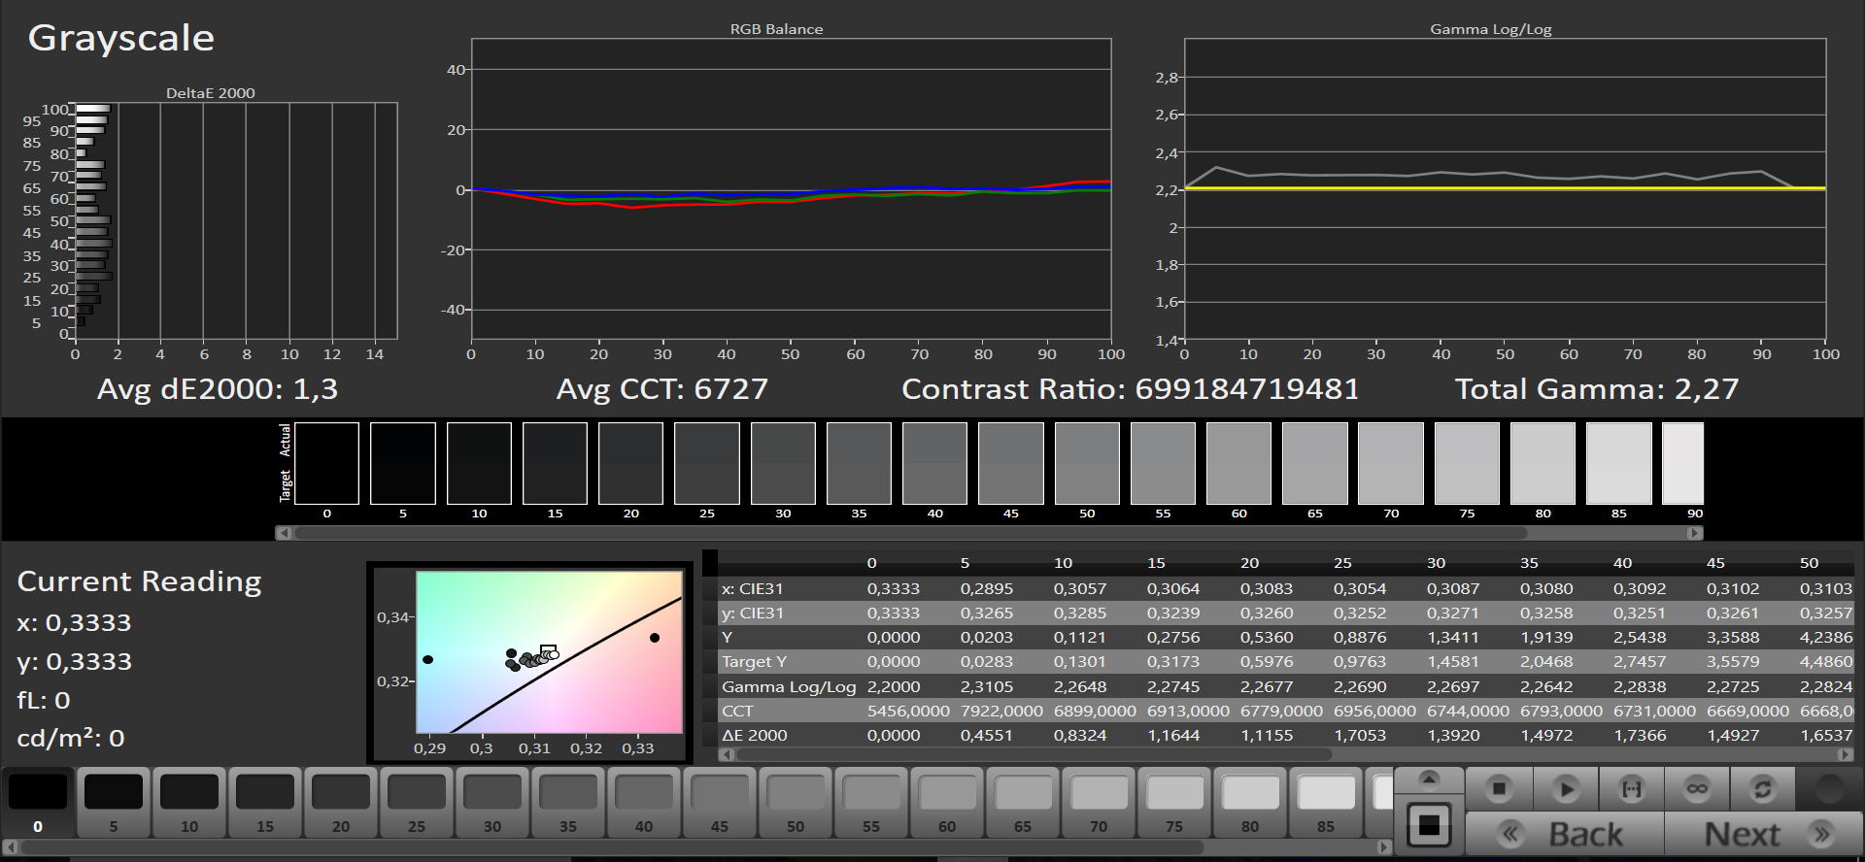
Task: Click the x: CIE31 row label
Action: click(753, 588)
